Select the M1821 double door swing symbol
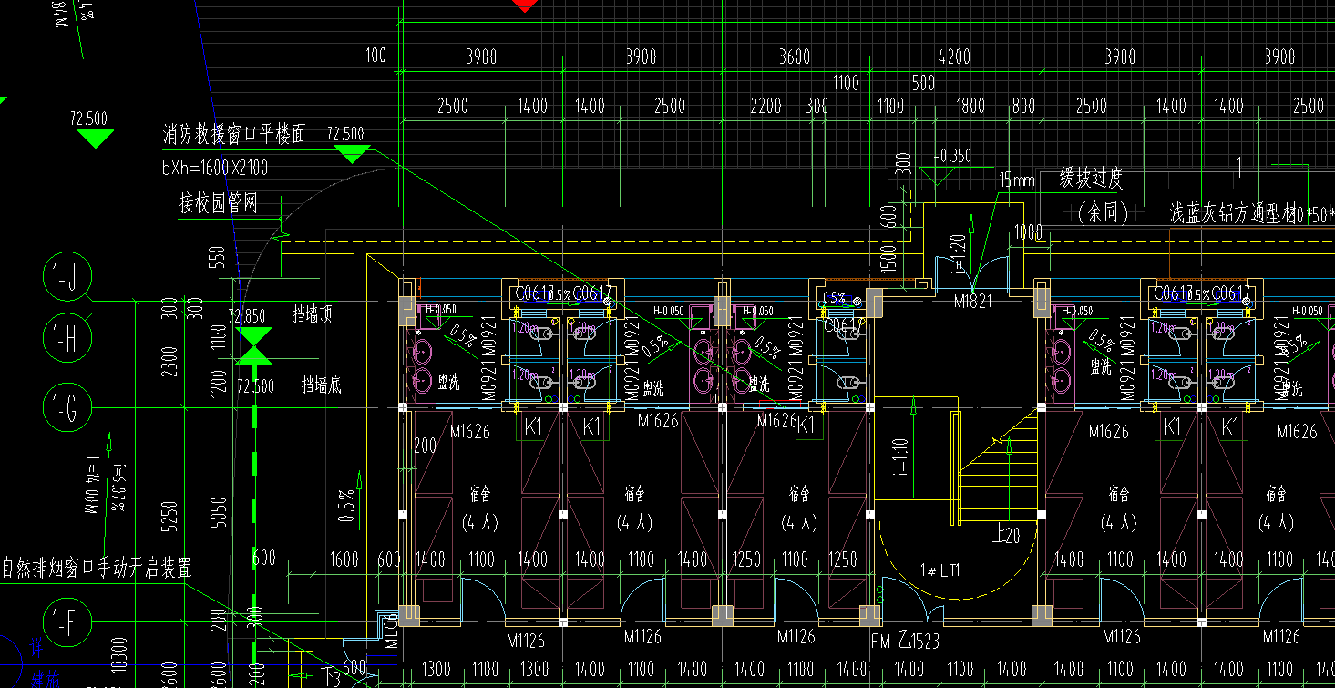Screen dimensions: 1335x688 (x=972, y=273)
